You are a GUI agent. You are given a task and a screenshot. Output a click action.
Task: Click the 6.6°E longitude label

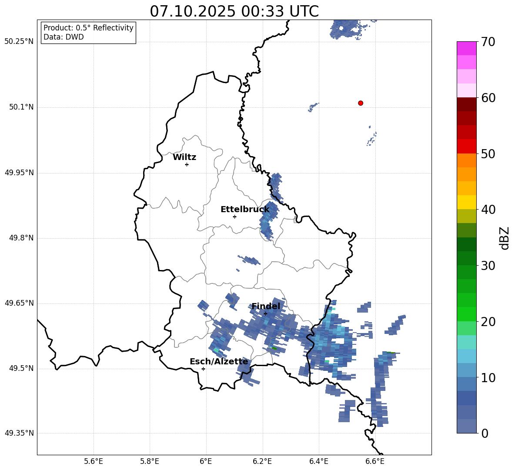click(375, 461)
